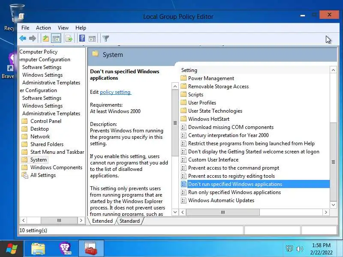Click the Up one level folder icon
Screen dimensions: 343x257
46,39
